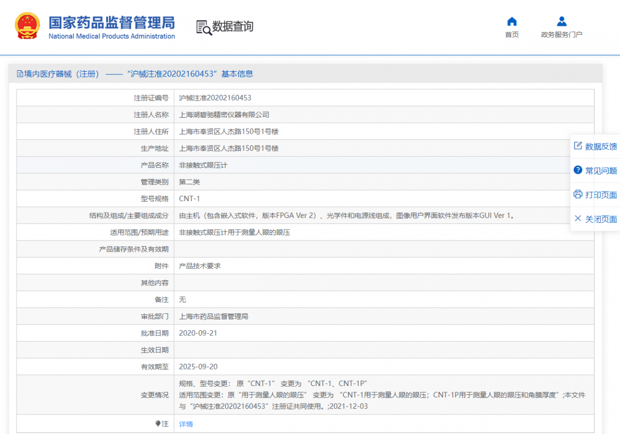This screenshot has width=620, height=434.
Task: Click 附件 field label
Action: 161,266
